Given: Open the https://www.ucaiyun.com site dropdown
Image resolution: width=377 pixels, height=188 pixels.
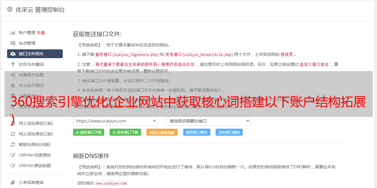Looking at the screenshot, I should point(115,121).
